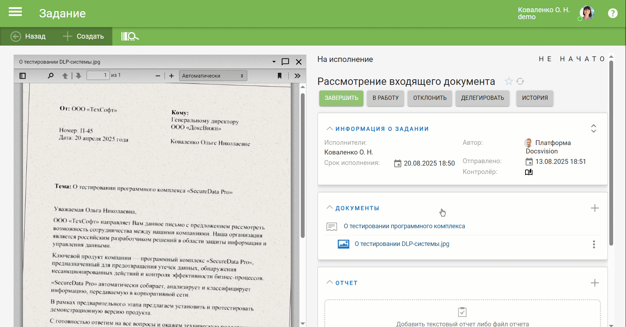The width and height of the screenshot is (626, 327).
Task: Zoom out with the minus icon
Action: [158, 76]
